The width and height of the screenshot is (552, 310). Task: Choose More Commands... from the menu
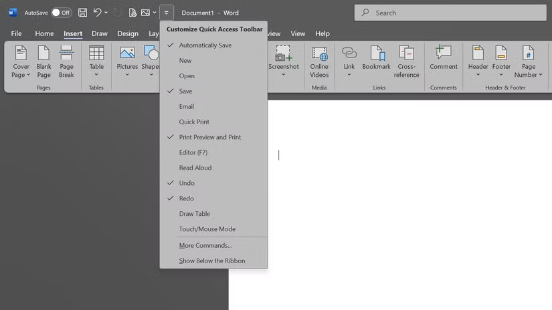click(x=205, y=245)
